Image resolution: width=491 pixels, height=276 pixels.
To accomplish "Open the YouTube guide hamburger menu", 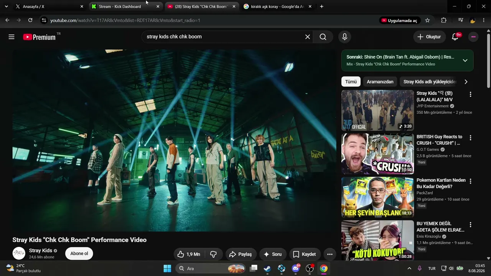I will (x=12, y=37).
